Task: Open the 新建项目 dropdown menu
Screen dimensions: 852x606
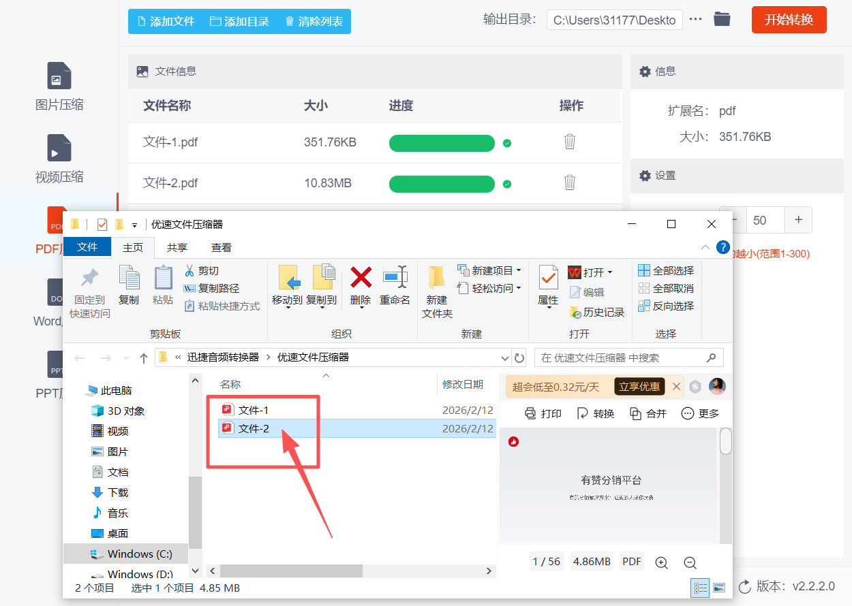Action: click(x=489, y=270)
